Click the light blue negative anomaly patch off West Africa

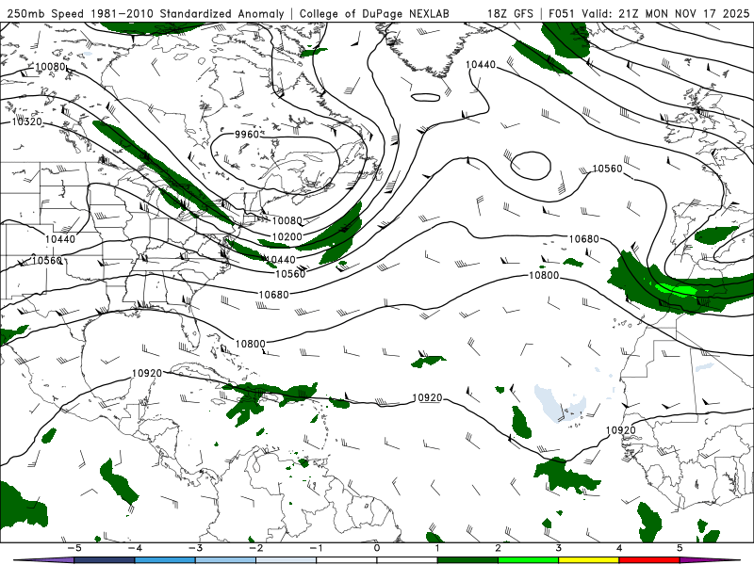coord(558,403)
